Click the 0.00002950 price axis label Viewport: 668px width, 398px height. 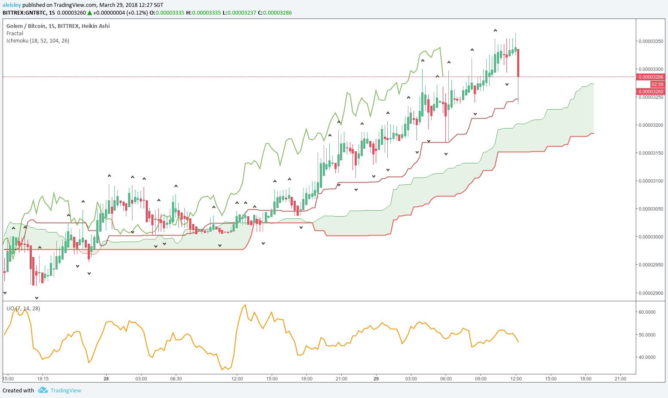click(x=651, y=265)
